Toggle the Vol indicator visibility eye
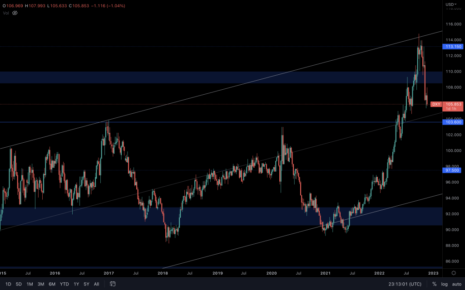This screenshot has width=465, height=290. point(15,13)
